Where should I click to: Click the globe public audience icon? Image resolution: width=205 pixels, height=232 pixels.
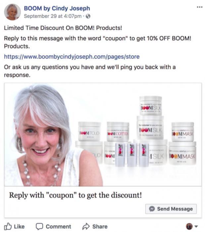tap(88, 16)
